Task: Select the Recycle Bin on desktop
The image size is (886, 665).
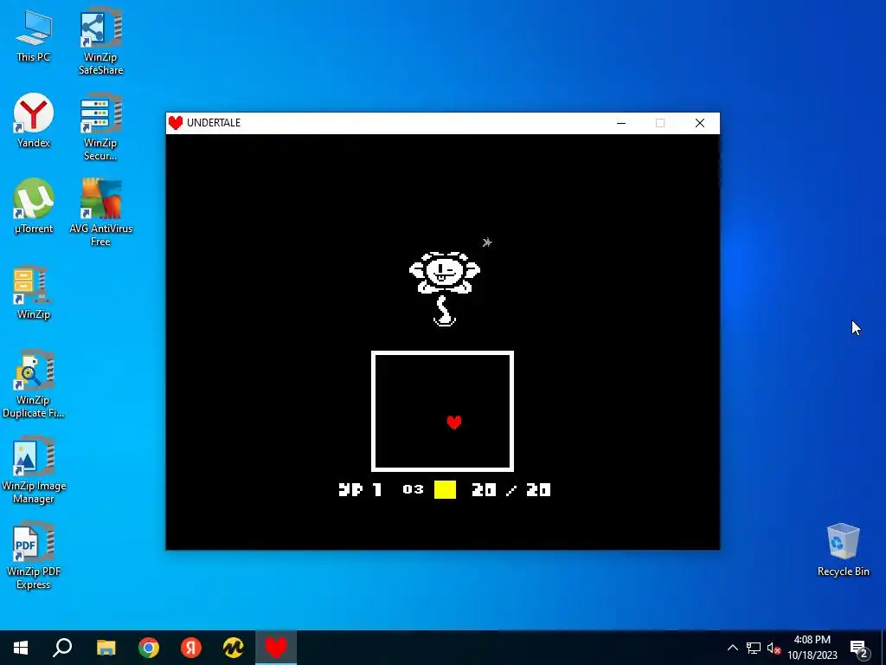Action: (843, 550)
